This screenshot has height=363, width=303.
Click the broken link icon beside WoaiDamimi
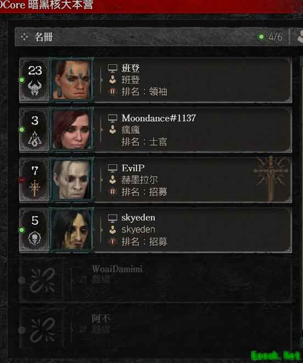tap(43, 280)
